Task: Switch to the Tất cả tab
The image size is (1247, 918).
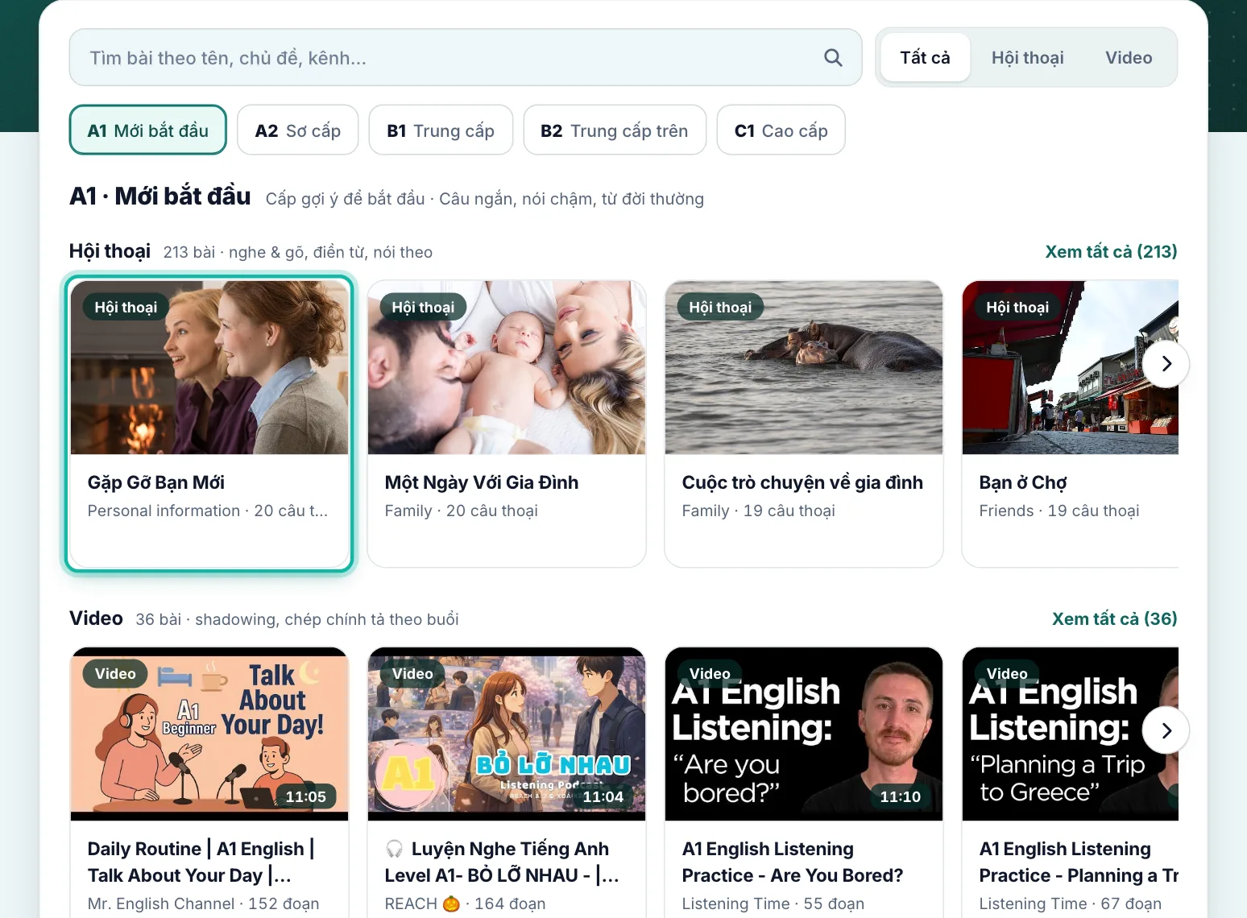Action: [x=925, y=57]
